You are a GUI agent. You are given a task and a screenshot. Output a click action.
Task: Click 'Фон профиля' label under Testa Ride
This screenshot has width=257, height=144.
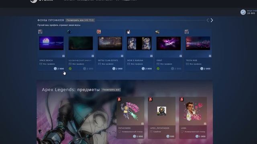pyautogui.click(x=196, y=64)
